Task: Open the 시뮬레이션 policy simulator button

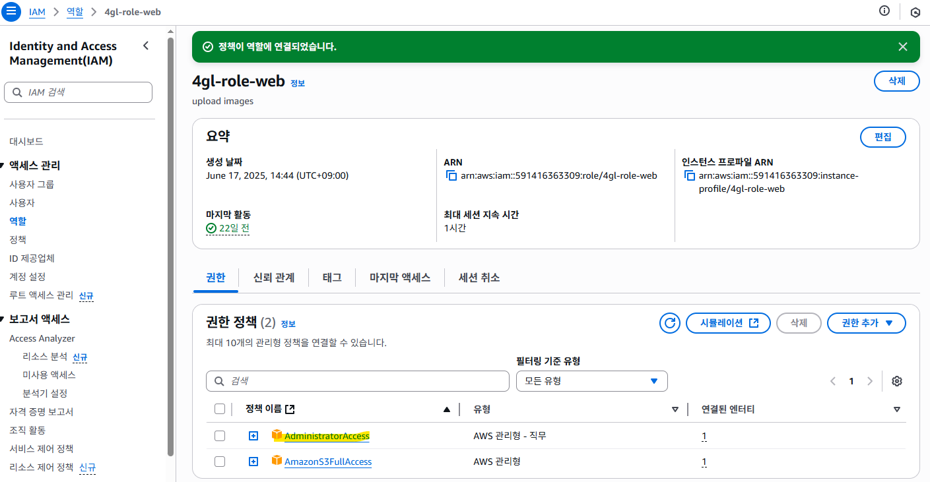Action: click(728, 323)
